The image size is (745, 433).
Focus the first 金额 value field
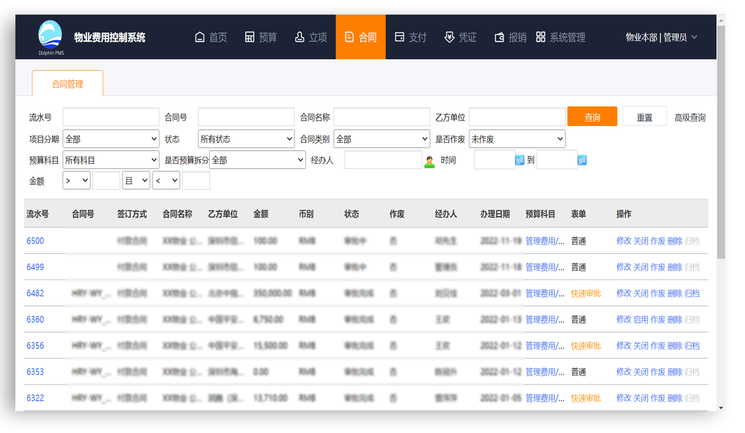(x=106, y=181)
